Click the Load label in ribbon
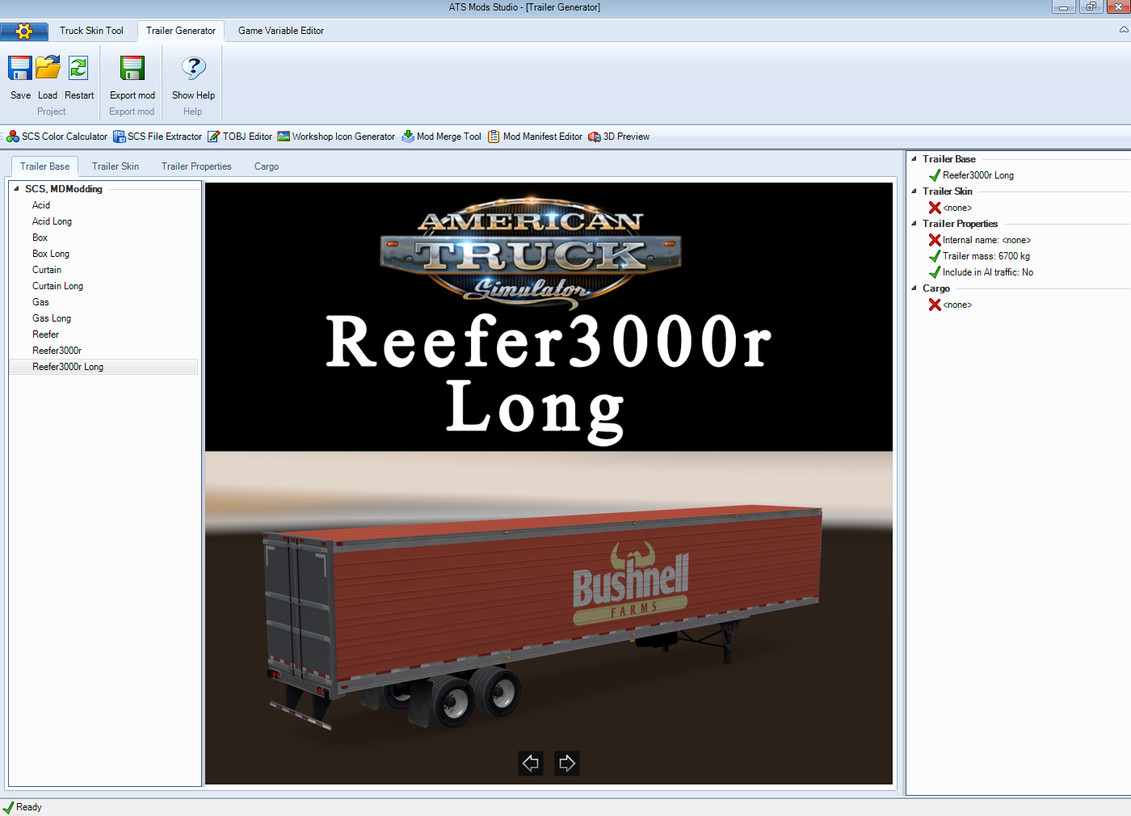This screenshot has height=816, width=1131. point(48,95)
